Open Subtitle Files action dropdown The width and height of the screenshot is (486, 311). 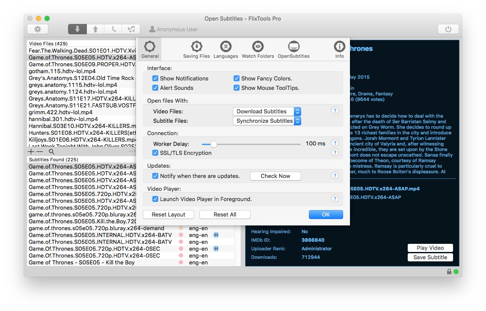(267, 121)
